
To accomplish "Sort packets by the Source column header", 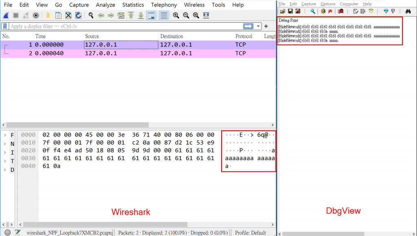I will click(x=121, y=36).
